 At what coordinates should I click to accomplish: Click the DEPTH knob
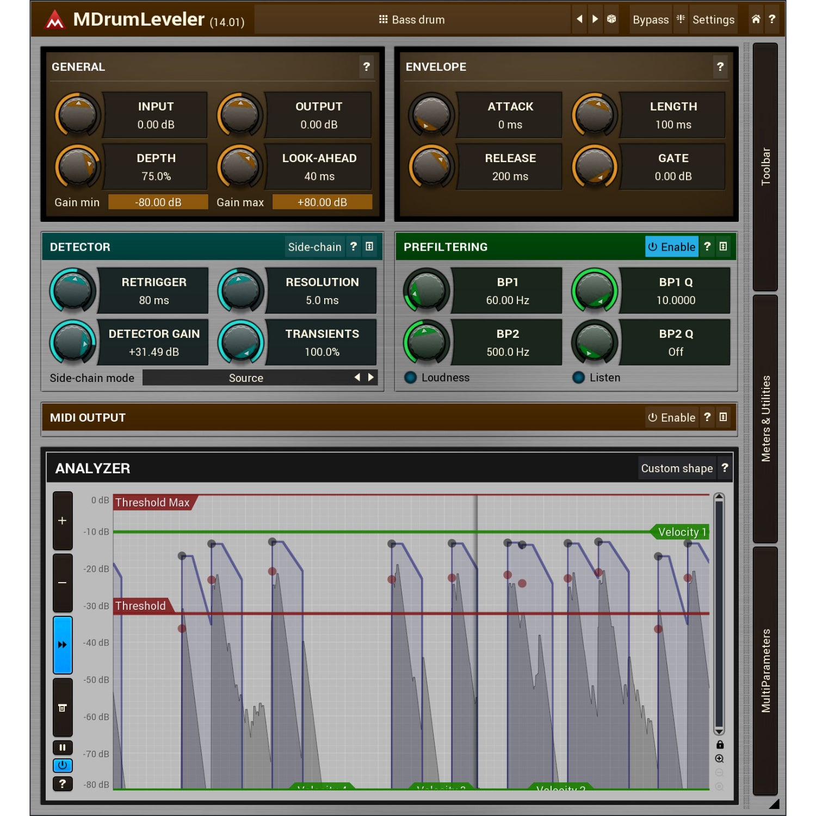[77, 166]
